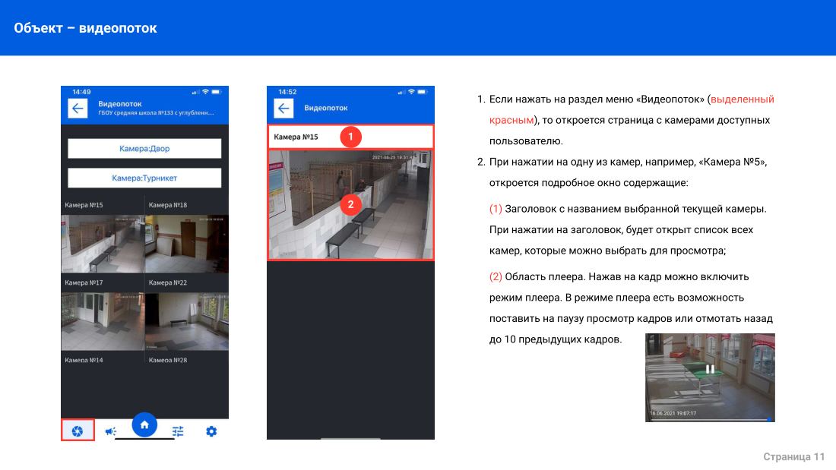Select the Камера:Двор button
Screen dimensions: 836x470
point(144,149)
